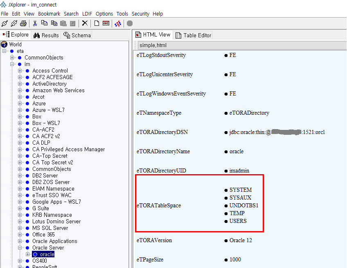Collapse the Oracle Server tree node
Viewport: 347px width, 268px height.
coord(20,248)
